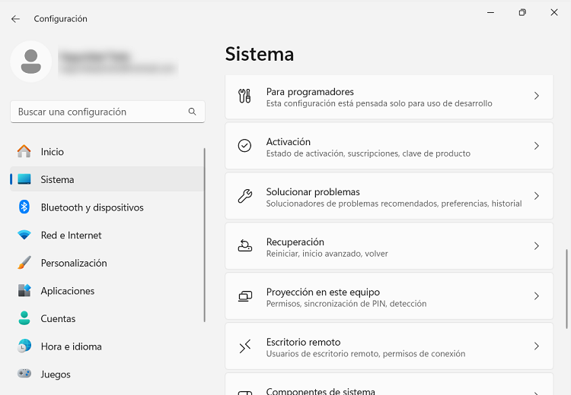The height and width of the screenshot is (395, 571).
Task: Click the Red e Internet Wi-Fi icon
Action: pos(24,235)
